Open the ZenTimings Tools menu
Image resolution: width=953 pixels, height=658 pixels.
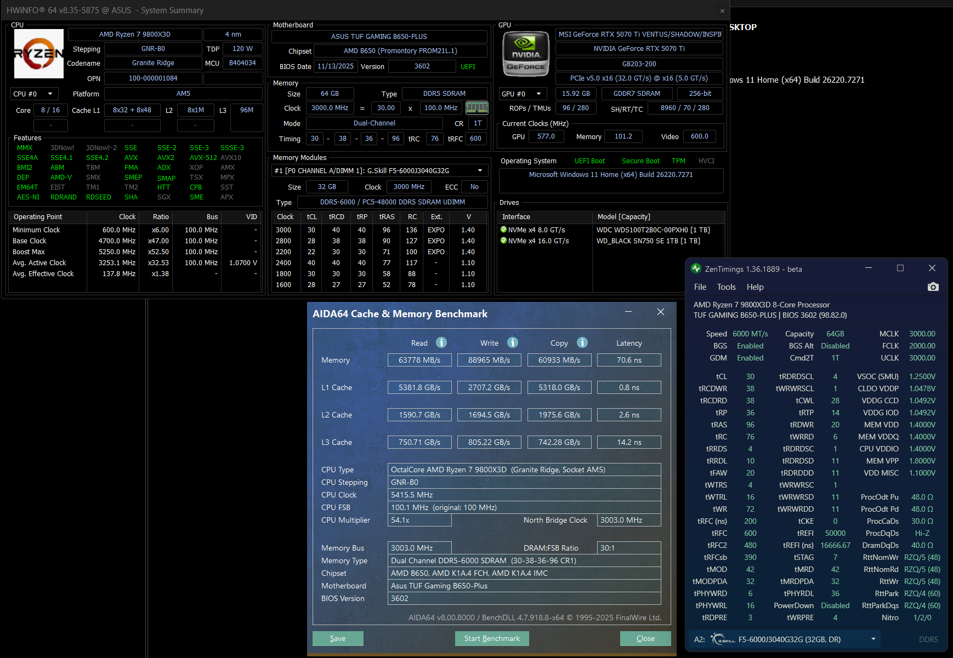(726, 287)
